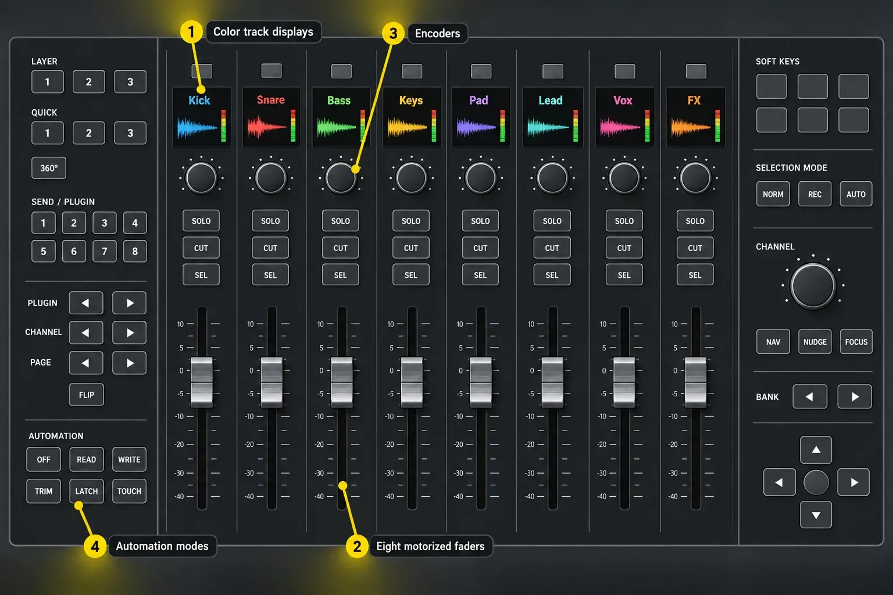The height and width of the screenshot is (595, 893).
Task: Click the round center navigation button
Action: [816, 482]
